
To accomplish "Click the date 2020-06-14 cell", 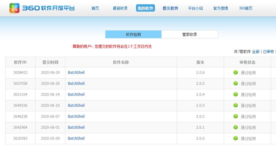I will [x=50, y=95].
